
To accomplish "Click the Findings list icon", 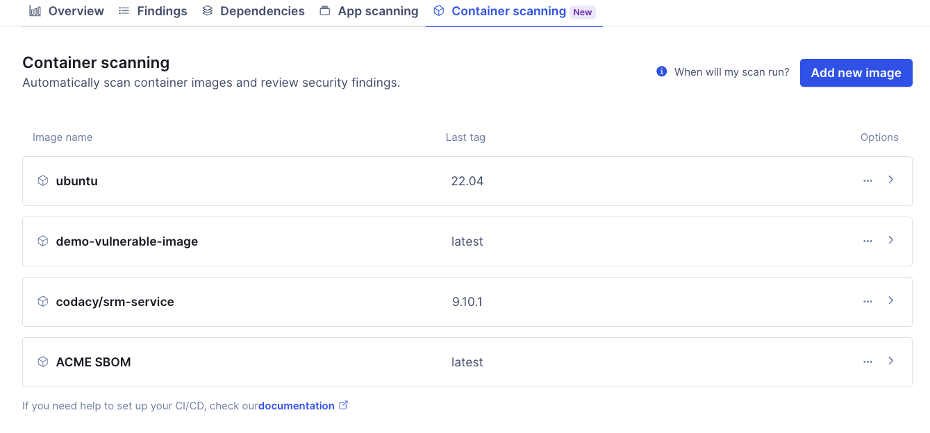I will 124,10.
